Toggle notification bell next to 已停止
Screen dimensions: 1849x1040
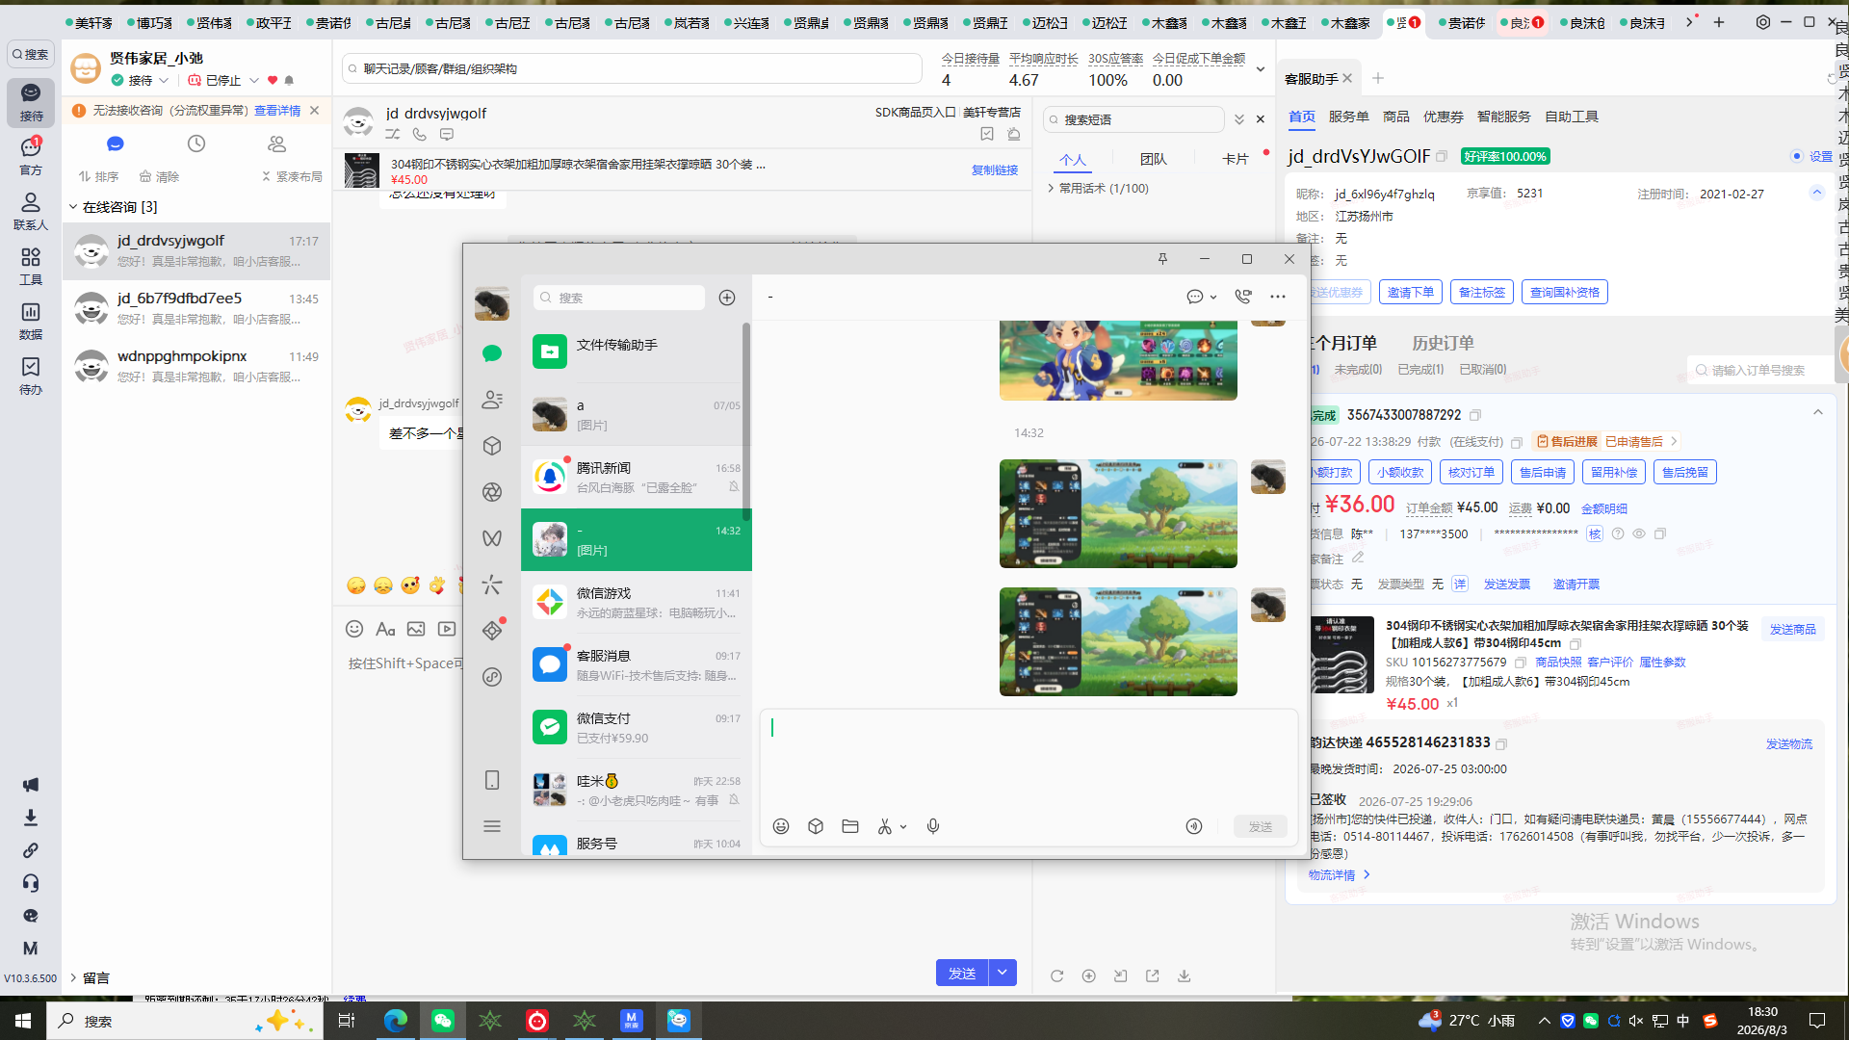[x=289, y=81]
